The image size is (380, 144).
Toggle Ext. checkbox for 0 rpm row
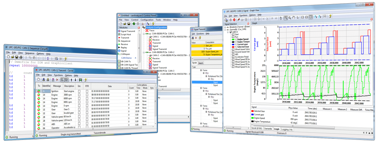[x=79, y=106]
